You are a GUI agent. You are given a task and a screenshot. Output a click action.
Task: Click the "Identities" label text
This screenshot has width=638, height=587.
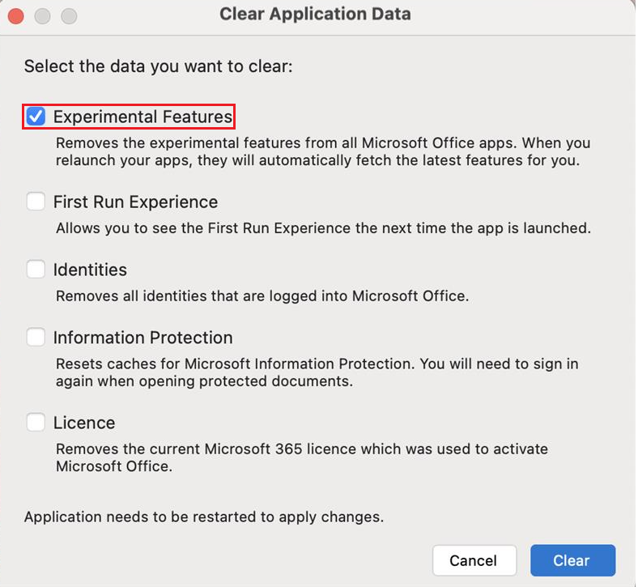(90, 270)
